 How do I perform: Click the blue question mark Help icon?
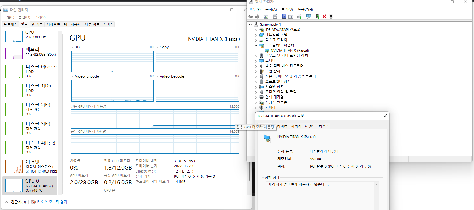pyautogui.click(x=284, y=16)
